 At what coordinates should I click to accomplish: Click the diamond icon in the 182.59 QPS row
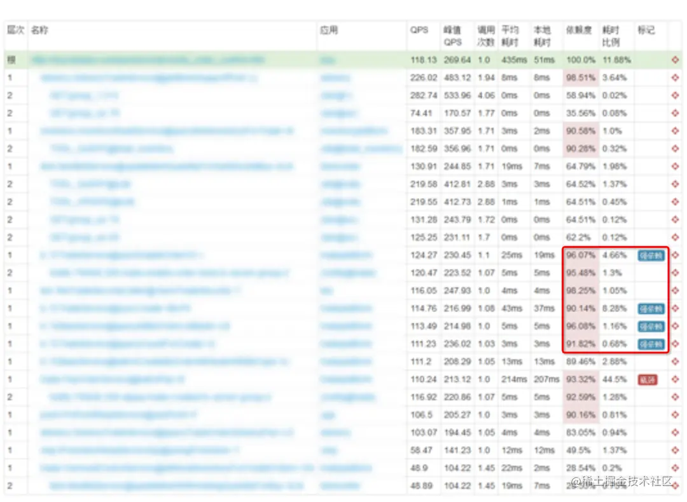(x=675, y=148)
